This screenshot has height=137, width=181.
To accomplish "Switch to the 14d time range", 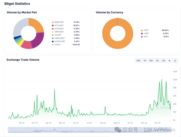I will (151, 60).
